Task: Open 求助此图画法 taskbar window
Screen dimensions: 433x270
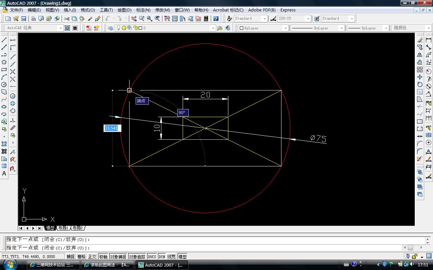Action: (107, 265)
